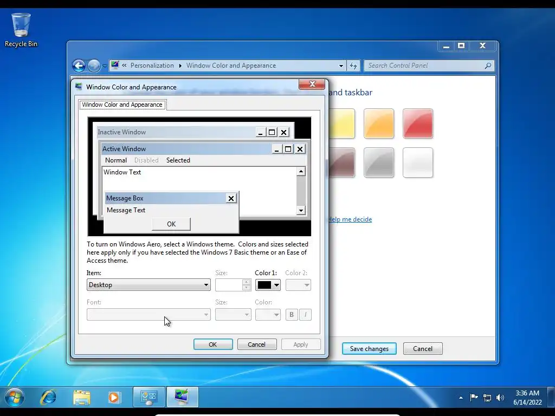The image size is (555, 416).
Task: Click Normal in the preview menu
Action: point(116,160)
